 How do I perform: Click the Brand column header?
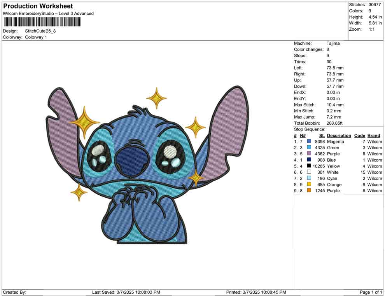pyautogui.click(x=374, y=136)
